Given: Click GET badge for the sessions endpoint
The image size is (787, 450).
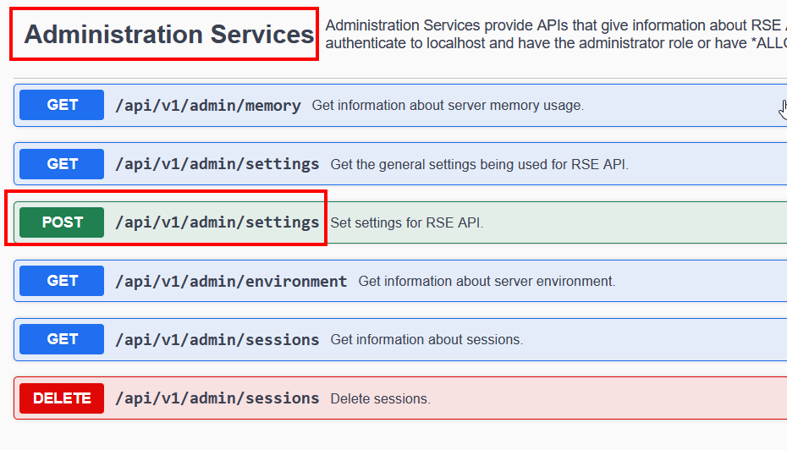Looking at the screenshot, I should (x=62, y=339).
